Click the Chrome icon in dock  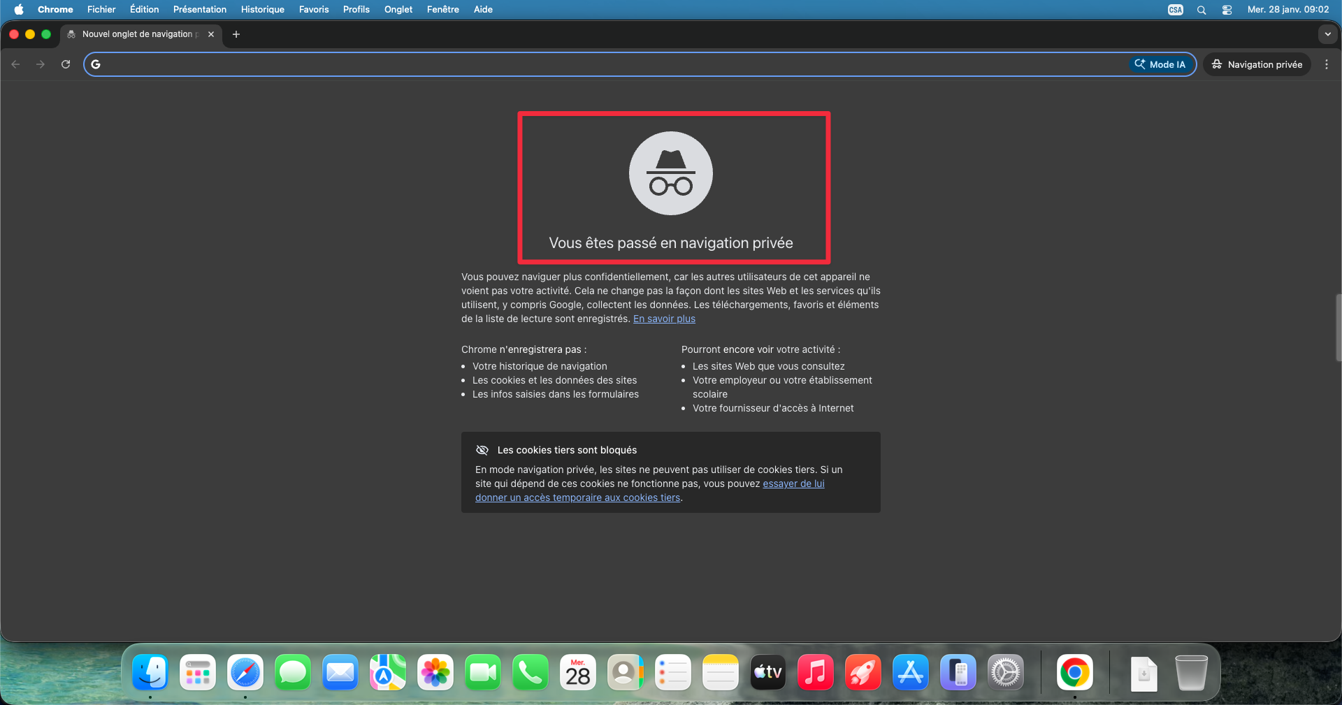click(x=1074, y=672)
